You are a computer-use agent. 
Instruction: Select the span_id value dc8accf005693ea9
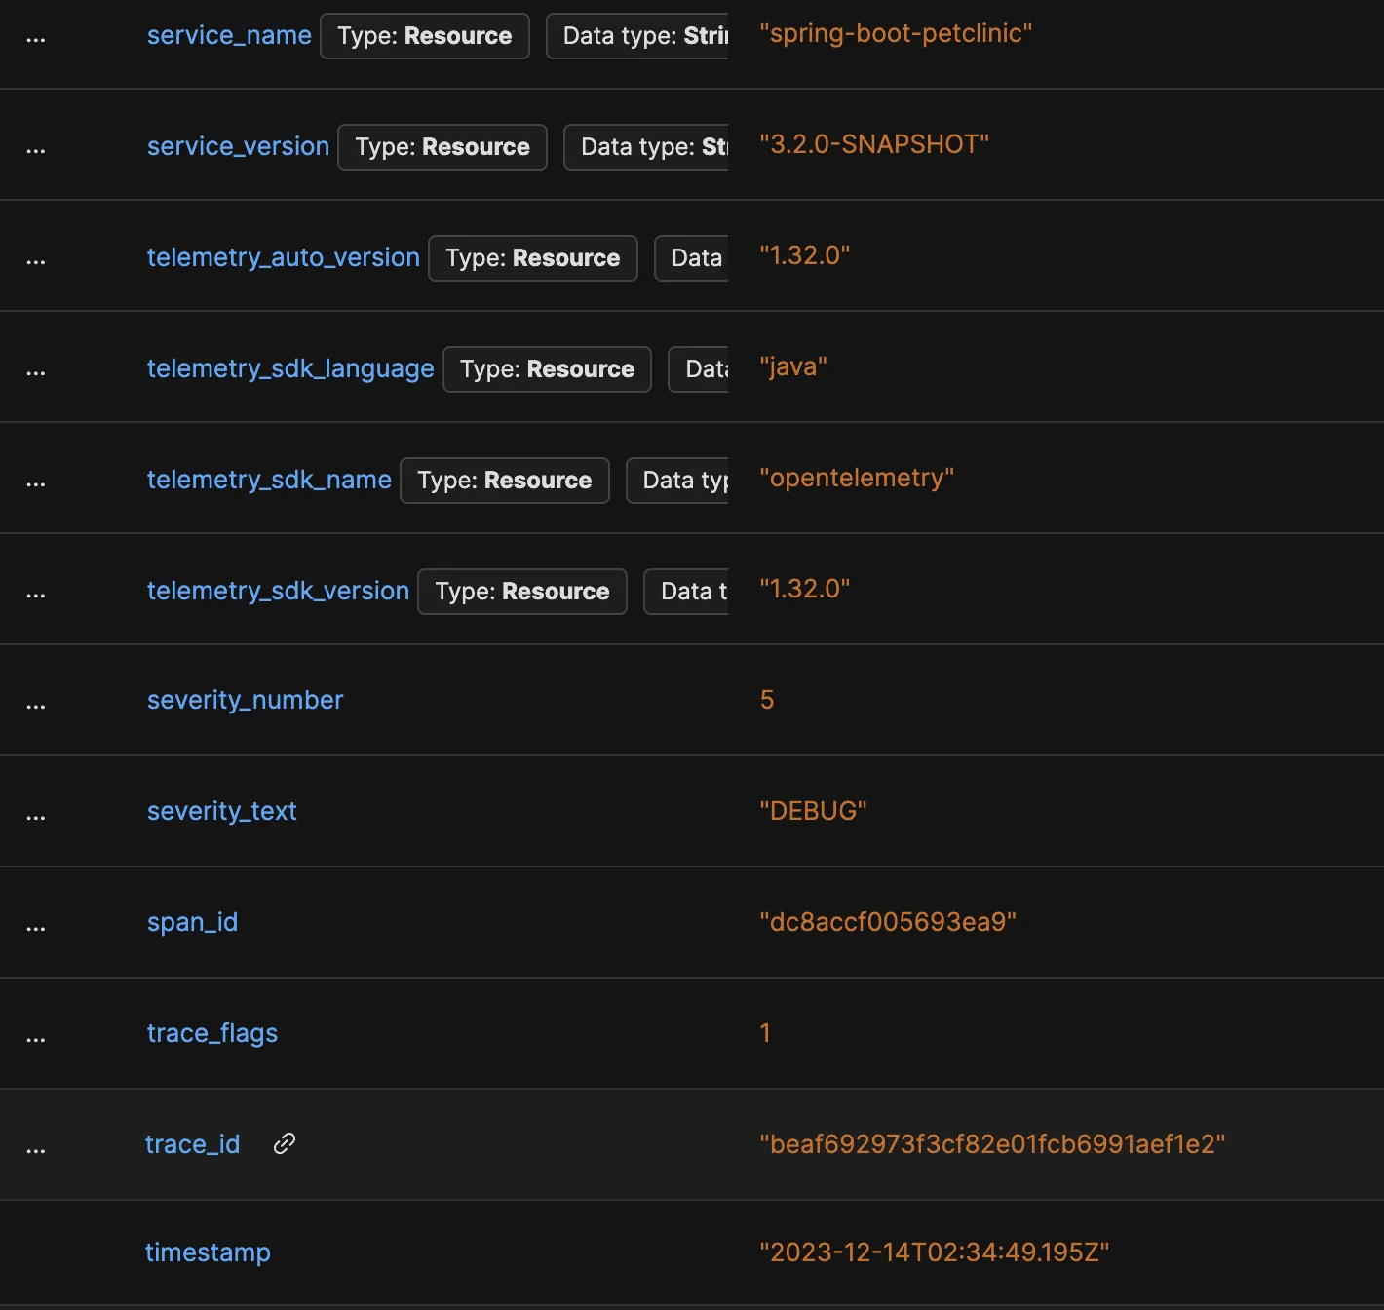coord(887,921)
